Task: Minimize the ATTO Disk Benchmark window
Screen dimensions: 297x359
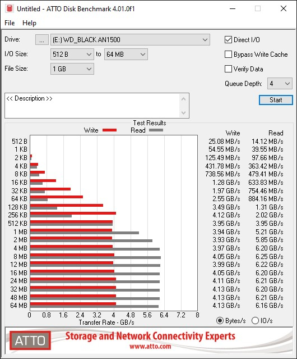Action: [233, 8]
